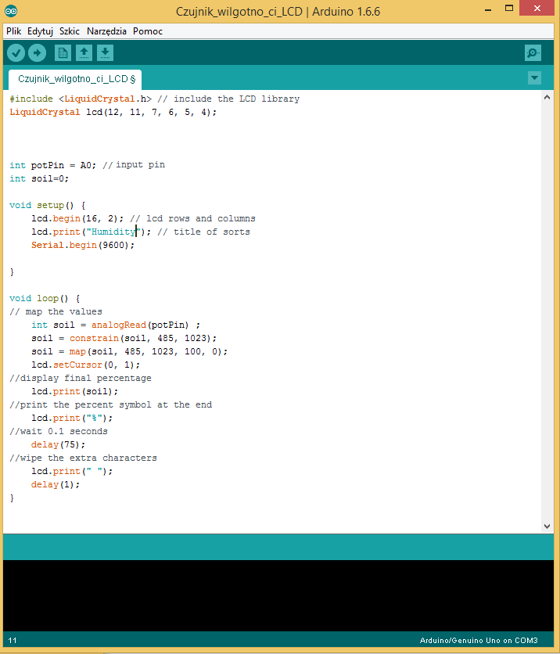Click the 'soil = map(soil, 485, 1023, 100, 0);' line
Image resolution: width=560 pixels, height=654 pixels.
point(129,351)
